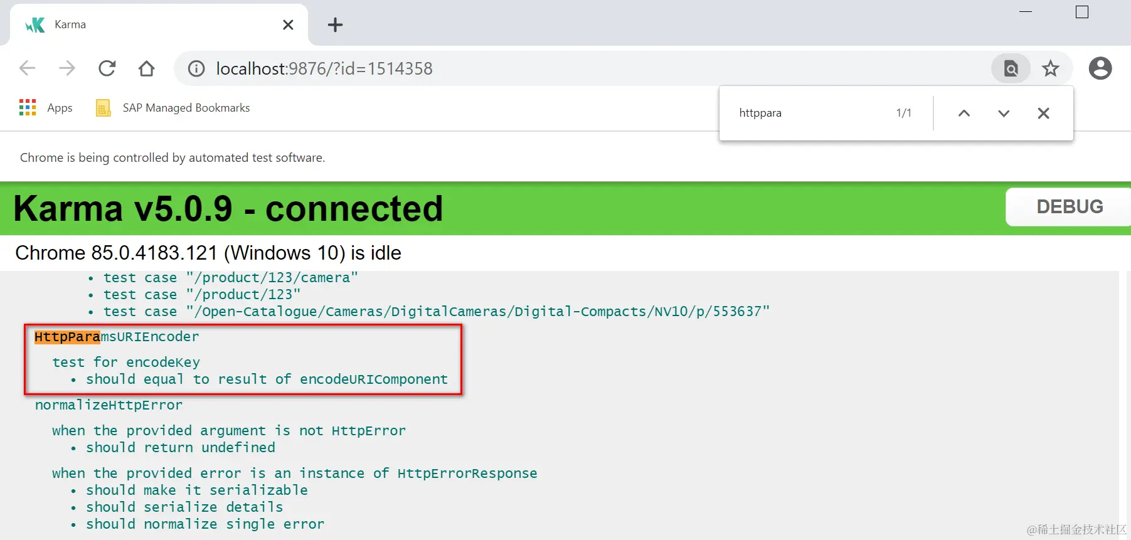
Task: Click 'should normalize single error' result
Action: click(205, 524)
